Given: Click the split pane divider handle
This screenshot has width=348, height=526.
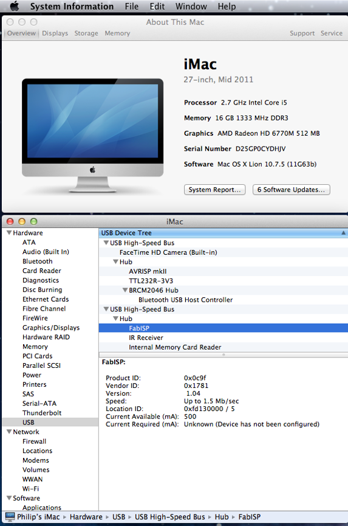Looking at the screenshot, I should pyautogui.click(x=223, y=355).
